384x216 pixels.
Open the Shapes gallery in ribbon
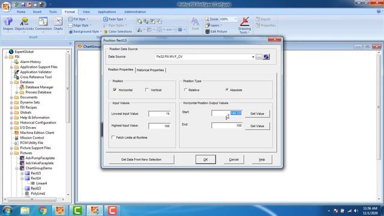(x=8, y=24)
